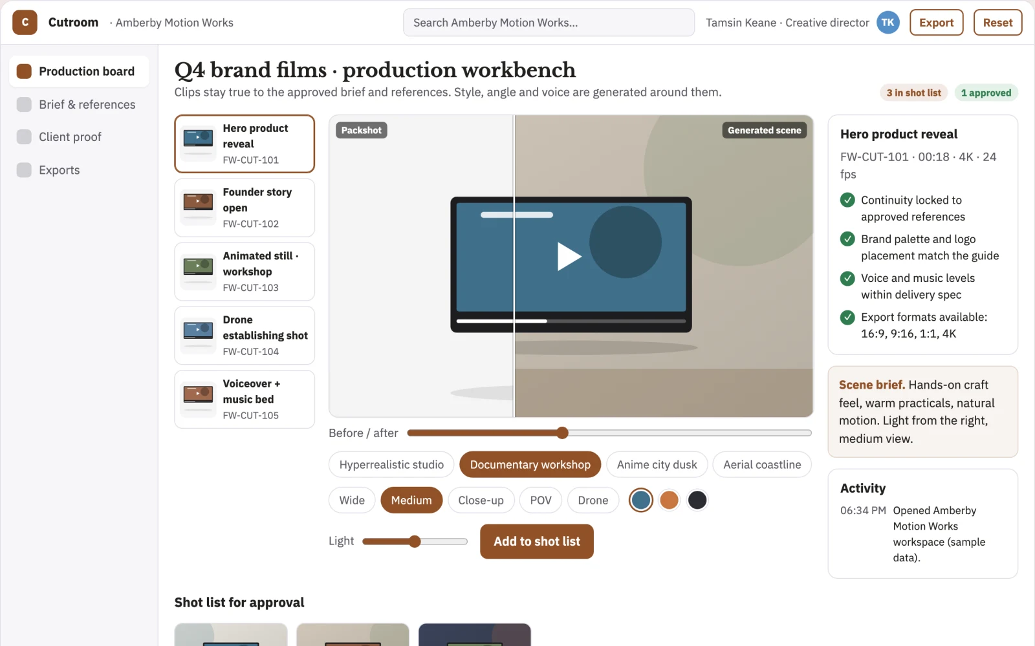Click the Hero product reveal clip thumbnail icon
Image resolution: width=1035 pixels, height=646 pixels.
(198, 144)
